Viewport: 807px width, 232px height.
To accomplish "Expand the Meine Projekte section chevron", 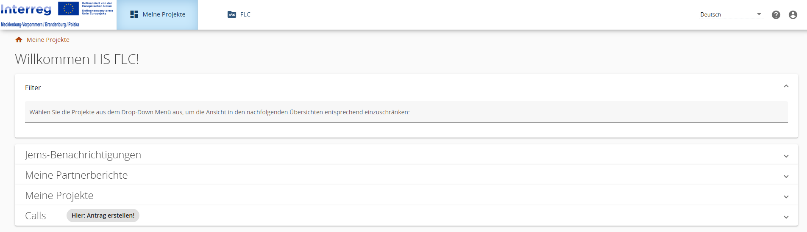I will [x=786, y=196].
